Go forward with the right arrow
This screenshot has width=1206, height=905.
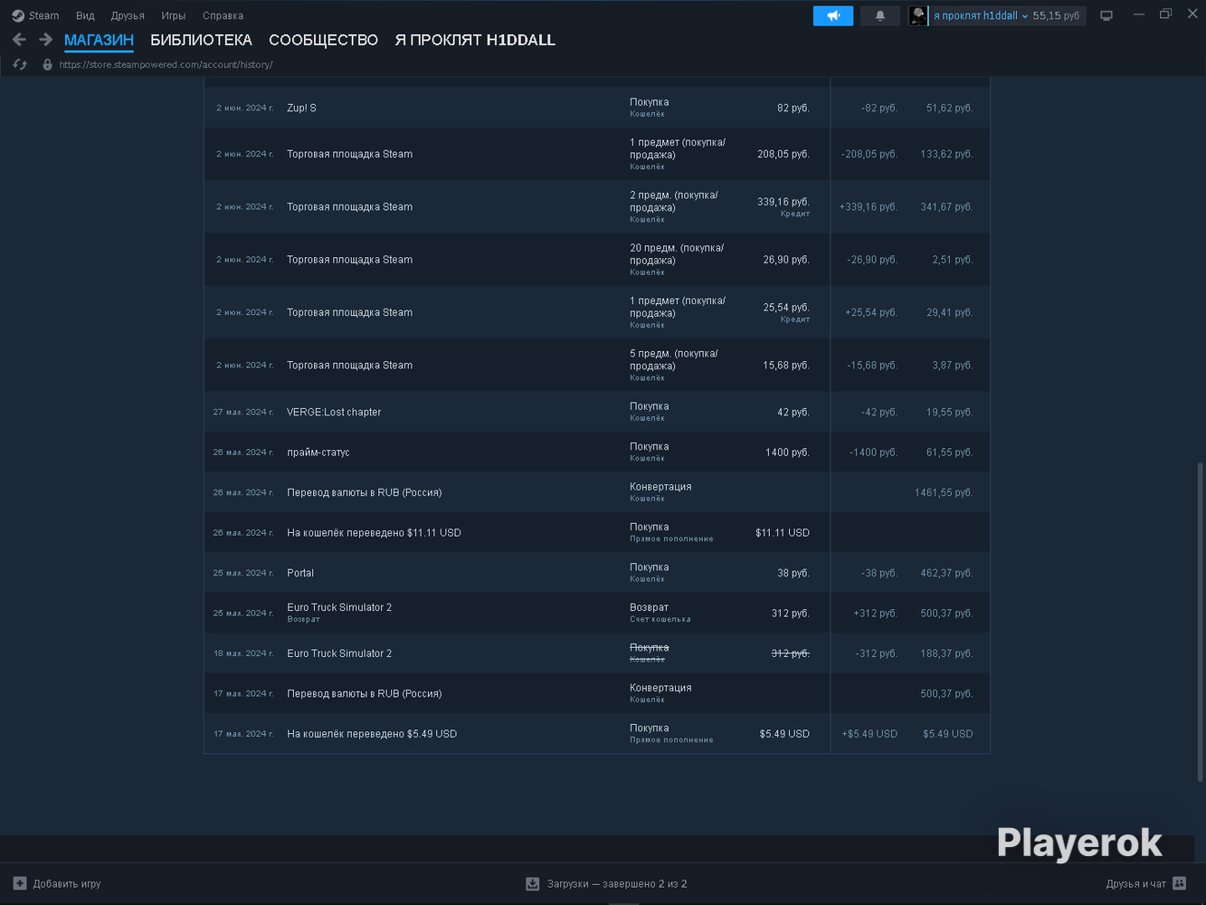pyautogui.click(x=45, y=40)
